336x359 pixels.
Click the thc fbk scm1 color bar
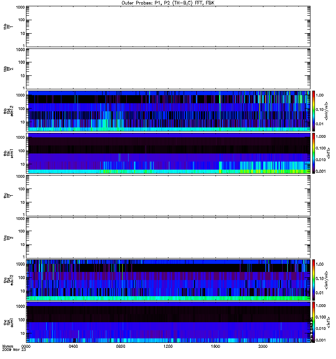[x=314, y=322]
